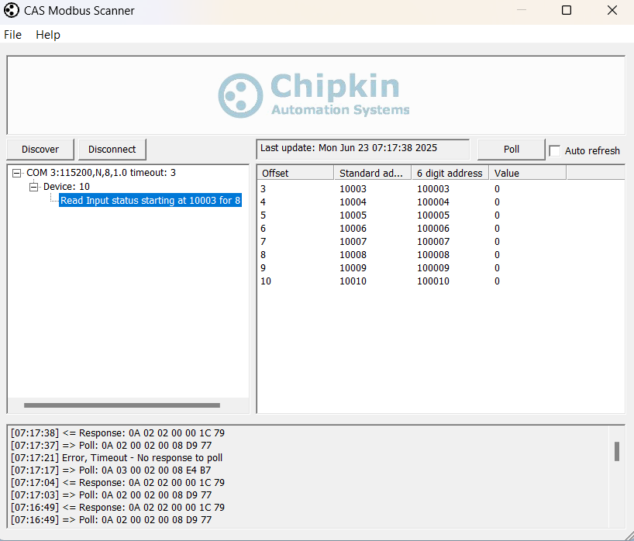
Task: Select the row with standard address 10008
Action: (441, 255)
